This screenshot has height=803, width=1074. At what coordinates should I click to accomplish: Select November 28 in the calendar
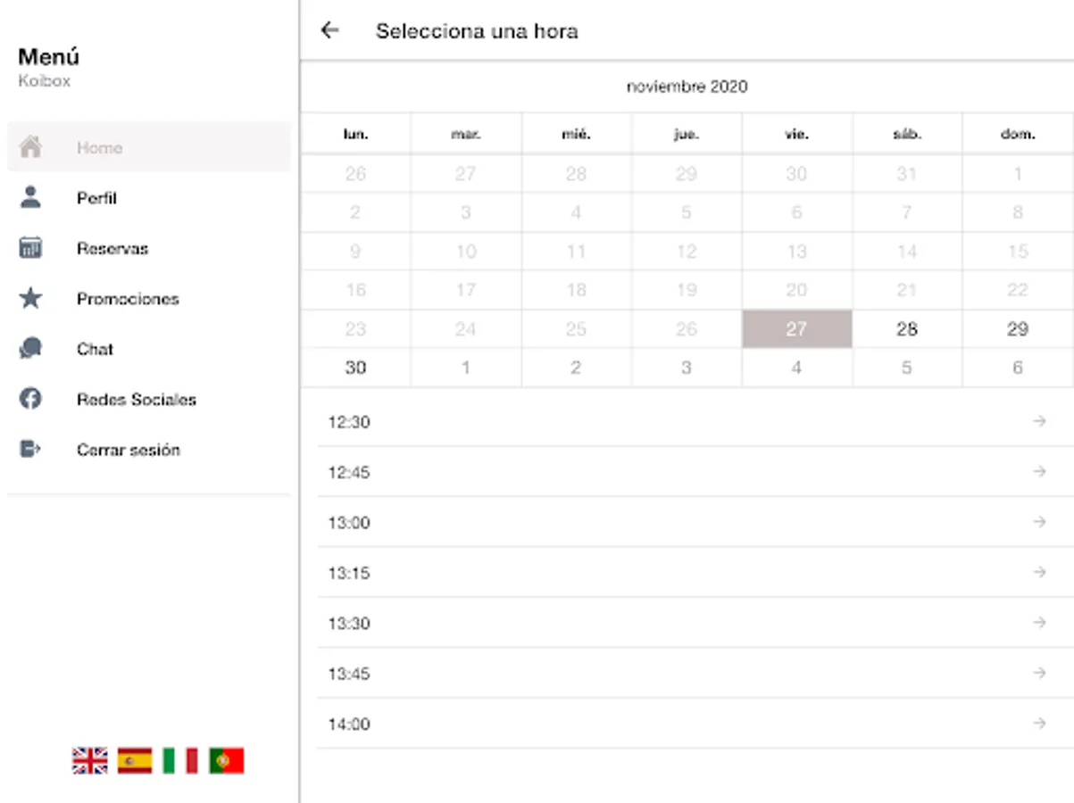pyautogui.click(x=907, y=329)
